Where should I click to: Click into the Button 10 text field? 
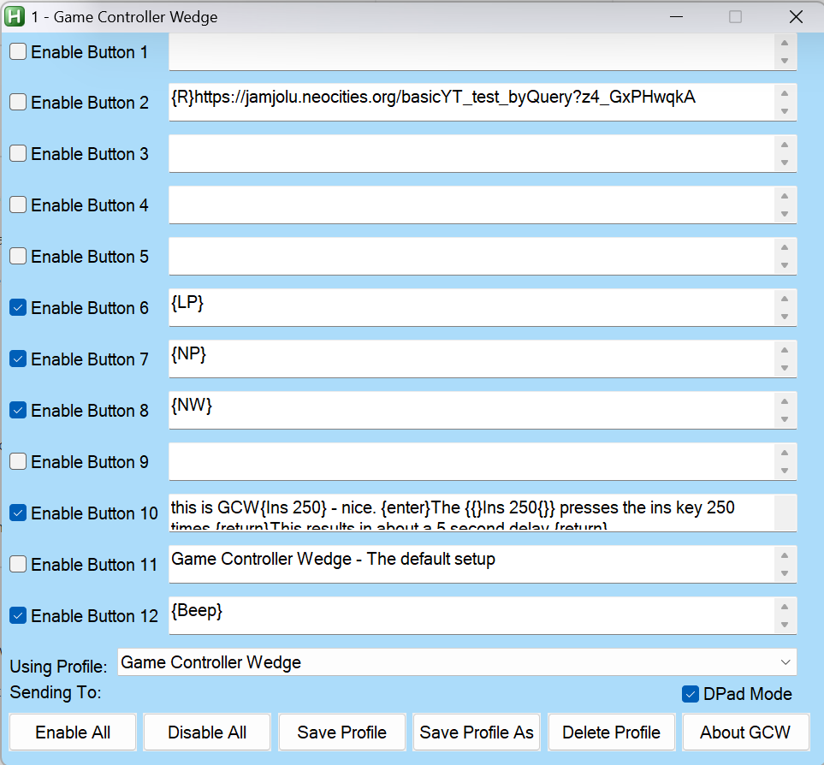click(x=471, y=513)
